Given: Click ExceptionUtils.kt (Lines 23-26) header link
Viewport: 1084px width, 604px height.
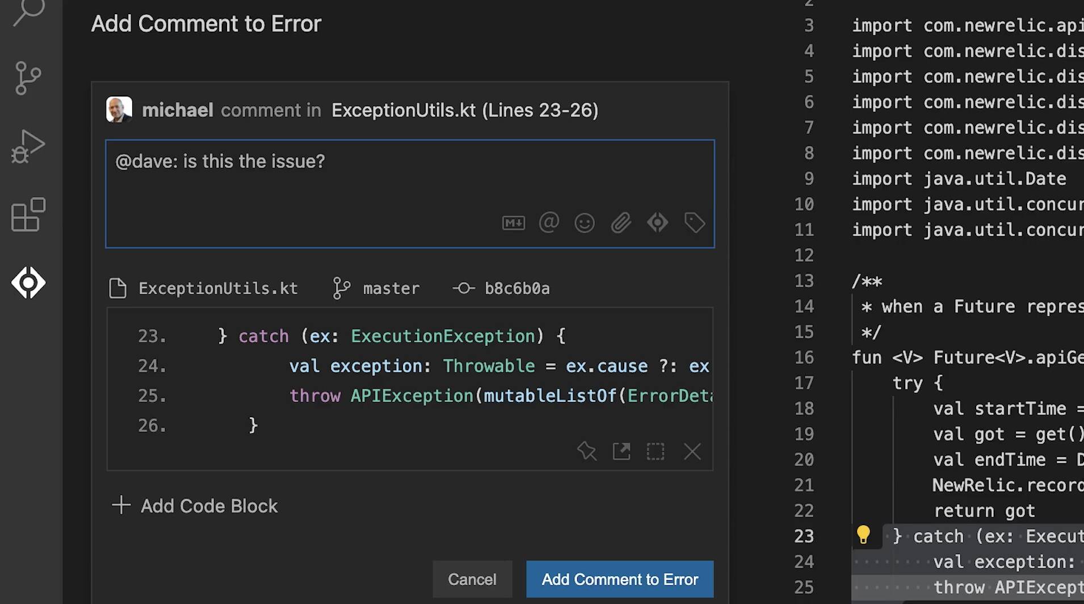Looking at the screenshot, I should point(465,110).
